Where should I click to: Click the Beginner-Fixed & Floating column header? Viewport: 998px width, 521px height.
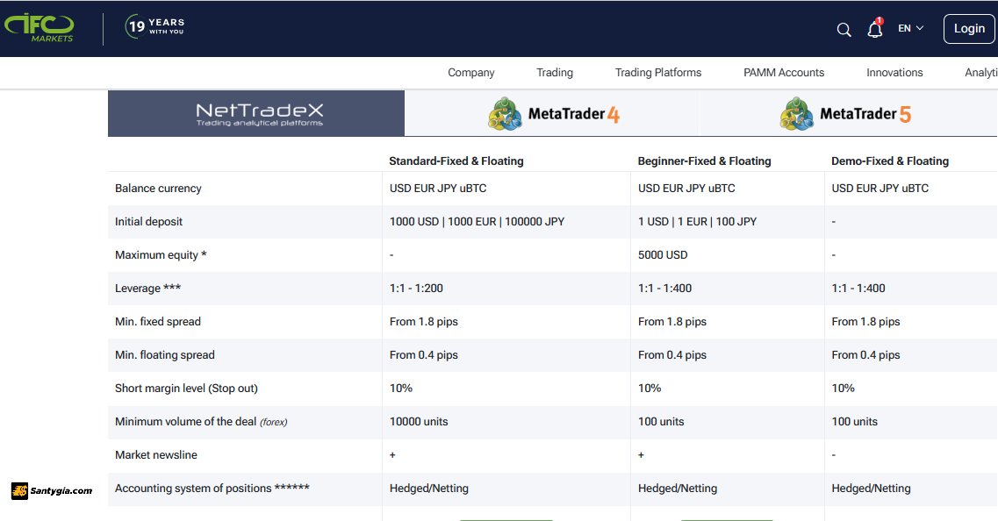(x=704, y=161)
